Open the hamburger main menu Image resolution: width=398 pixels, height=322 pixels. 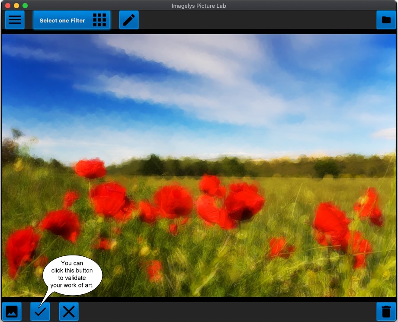click(x=15, y=20)
